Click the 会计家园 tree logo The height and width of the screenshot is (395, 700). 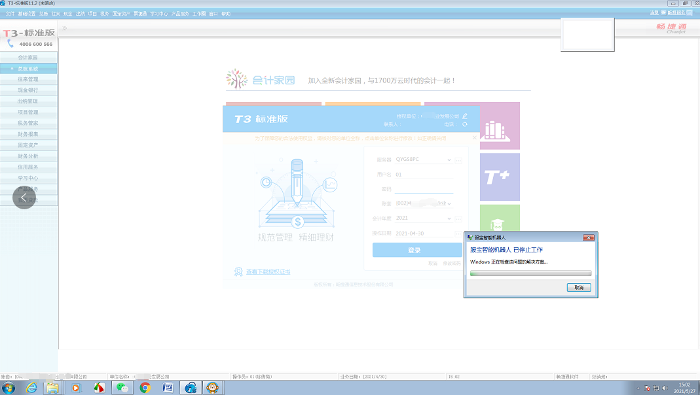[236, 79]
